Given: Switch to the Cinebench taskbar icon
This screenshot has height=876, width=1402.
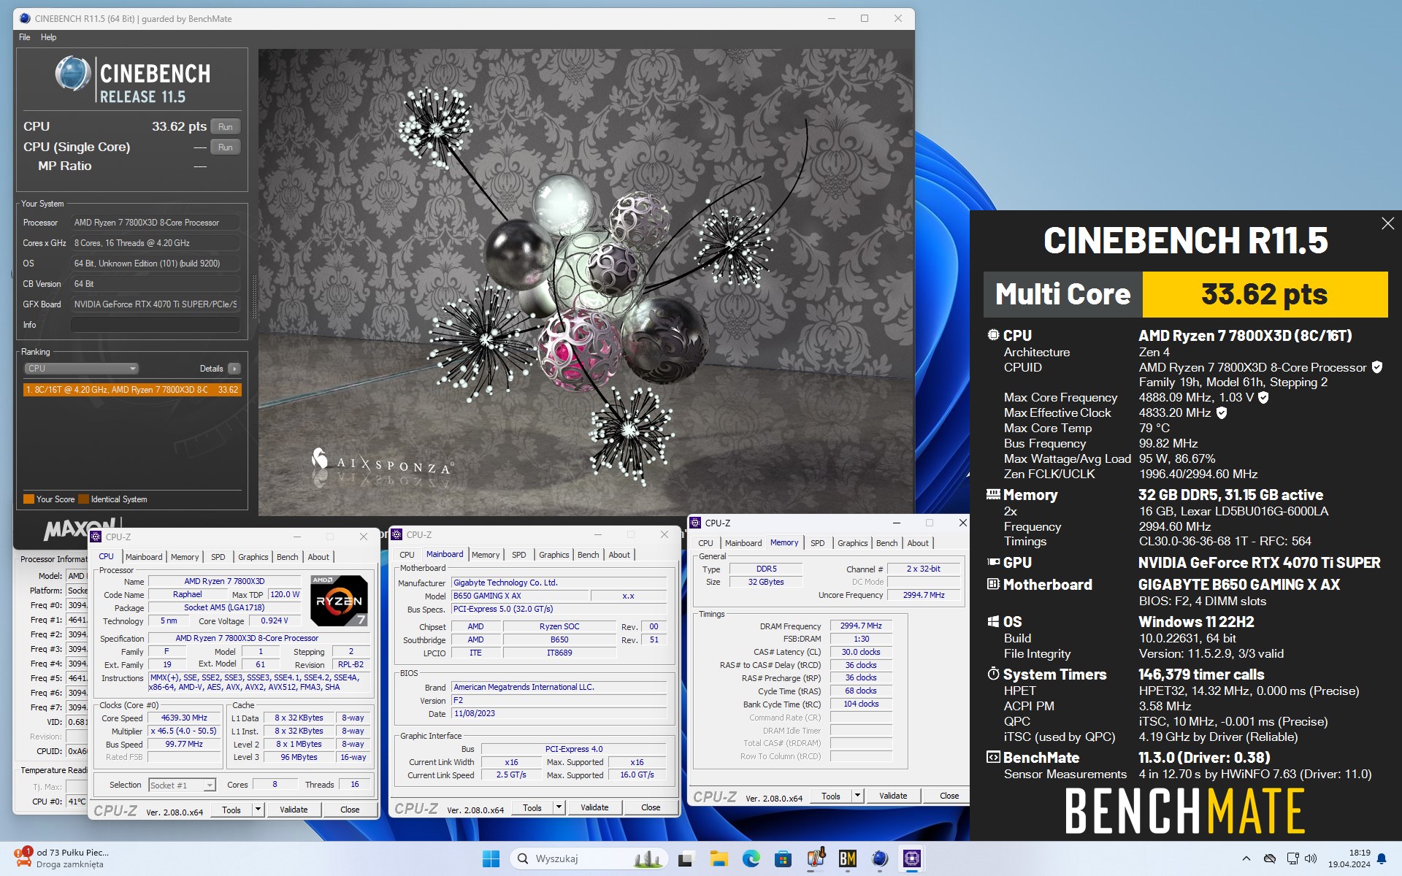Looking at the screenshot, I should click(880, 858).
